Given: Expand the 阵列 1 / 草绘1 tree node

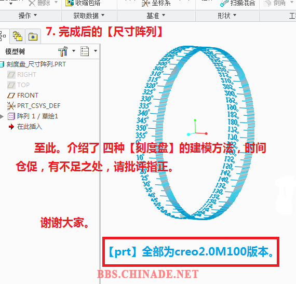Looking at the screenshot, I should pos(2,116).
